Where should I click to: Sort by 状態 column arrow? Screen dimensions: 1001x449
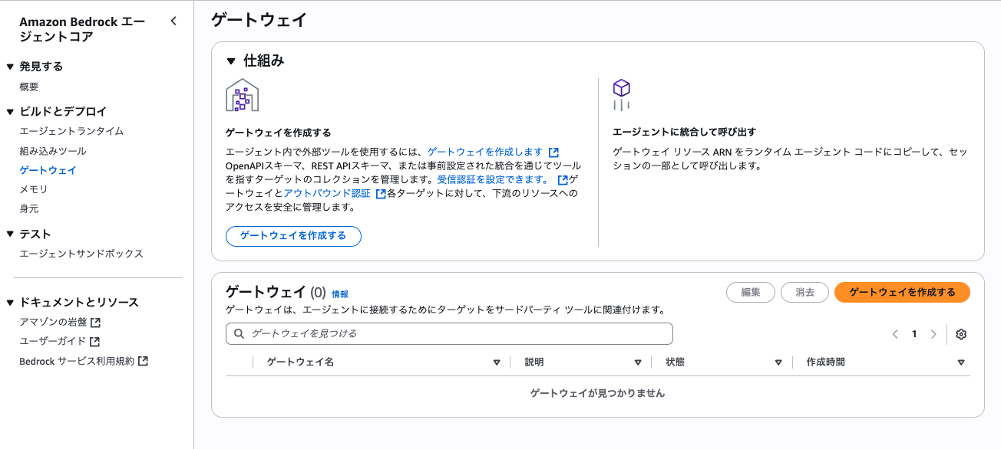778,362
